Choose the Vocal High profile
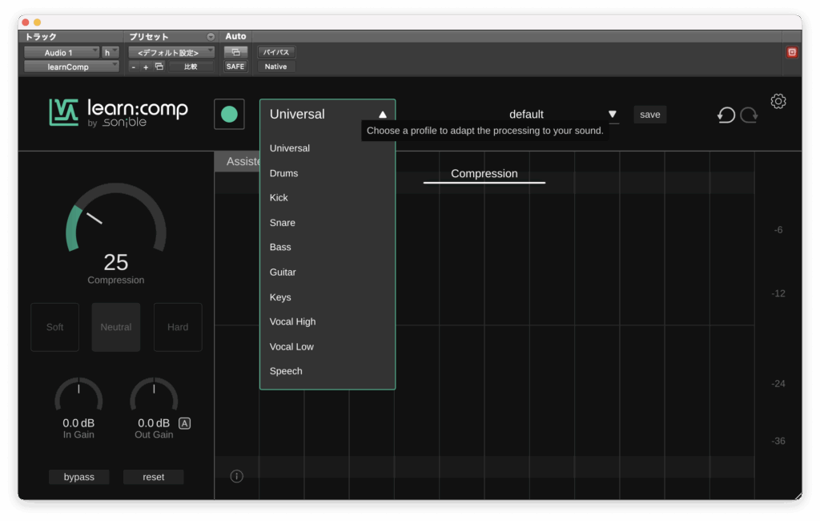The height and width of the screenshot is (521, 820). point(328,321)
